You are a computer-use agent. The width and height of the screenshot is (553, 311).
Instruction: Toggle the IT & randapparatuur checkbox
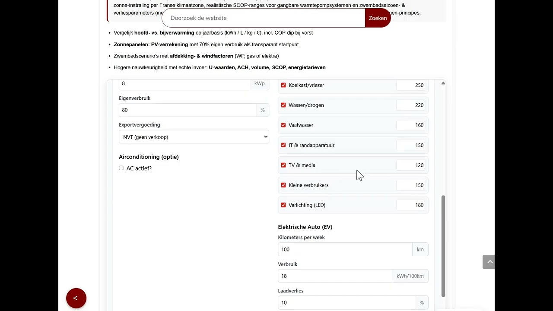[x=283, y=145]
